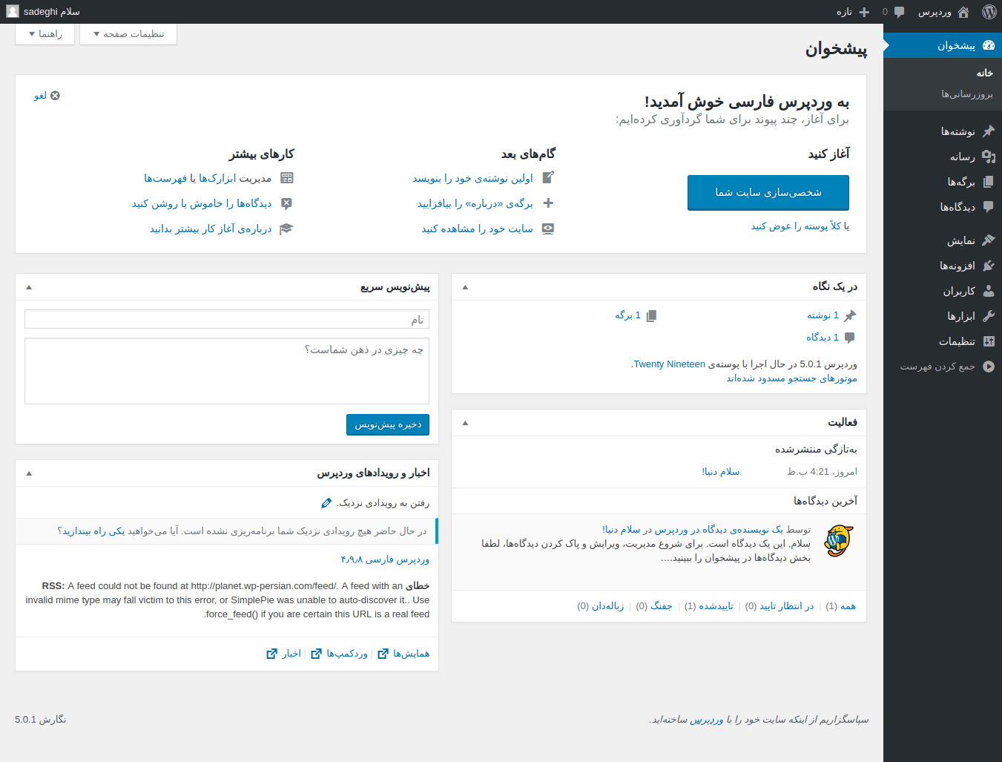
Task: Collapse the پیش‌نویس سریع panel
Action: coord(29,287)
